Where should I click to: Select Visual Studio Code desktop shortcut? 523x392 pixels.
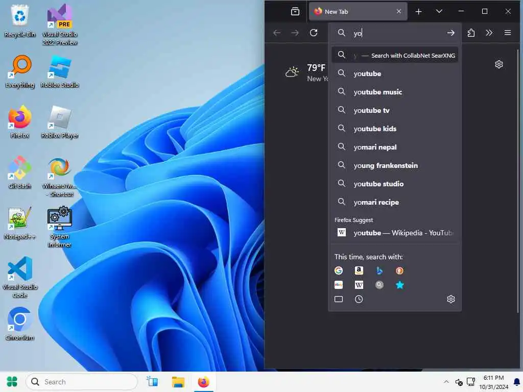pyautogui.click(x=20, y=277)
